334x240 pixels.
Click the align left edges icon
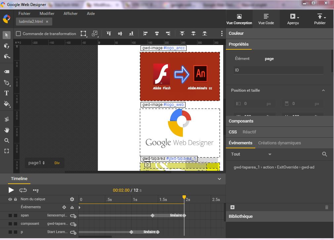point(146,33)
